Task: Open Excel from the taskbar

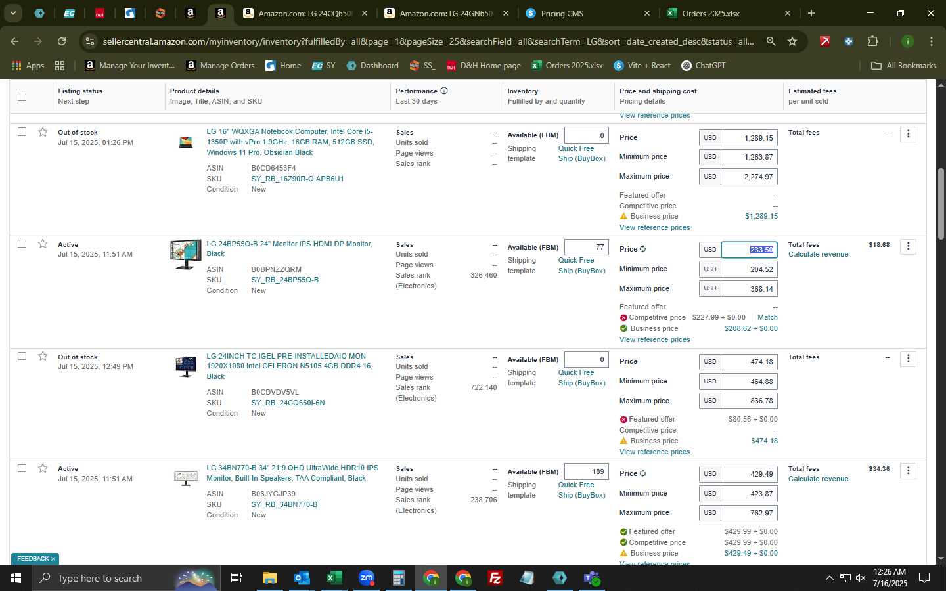Action: click(x=334, y=578)
